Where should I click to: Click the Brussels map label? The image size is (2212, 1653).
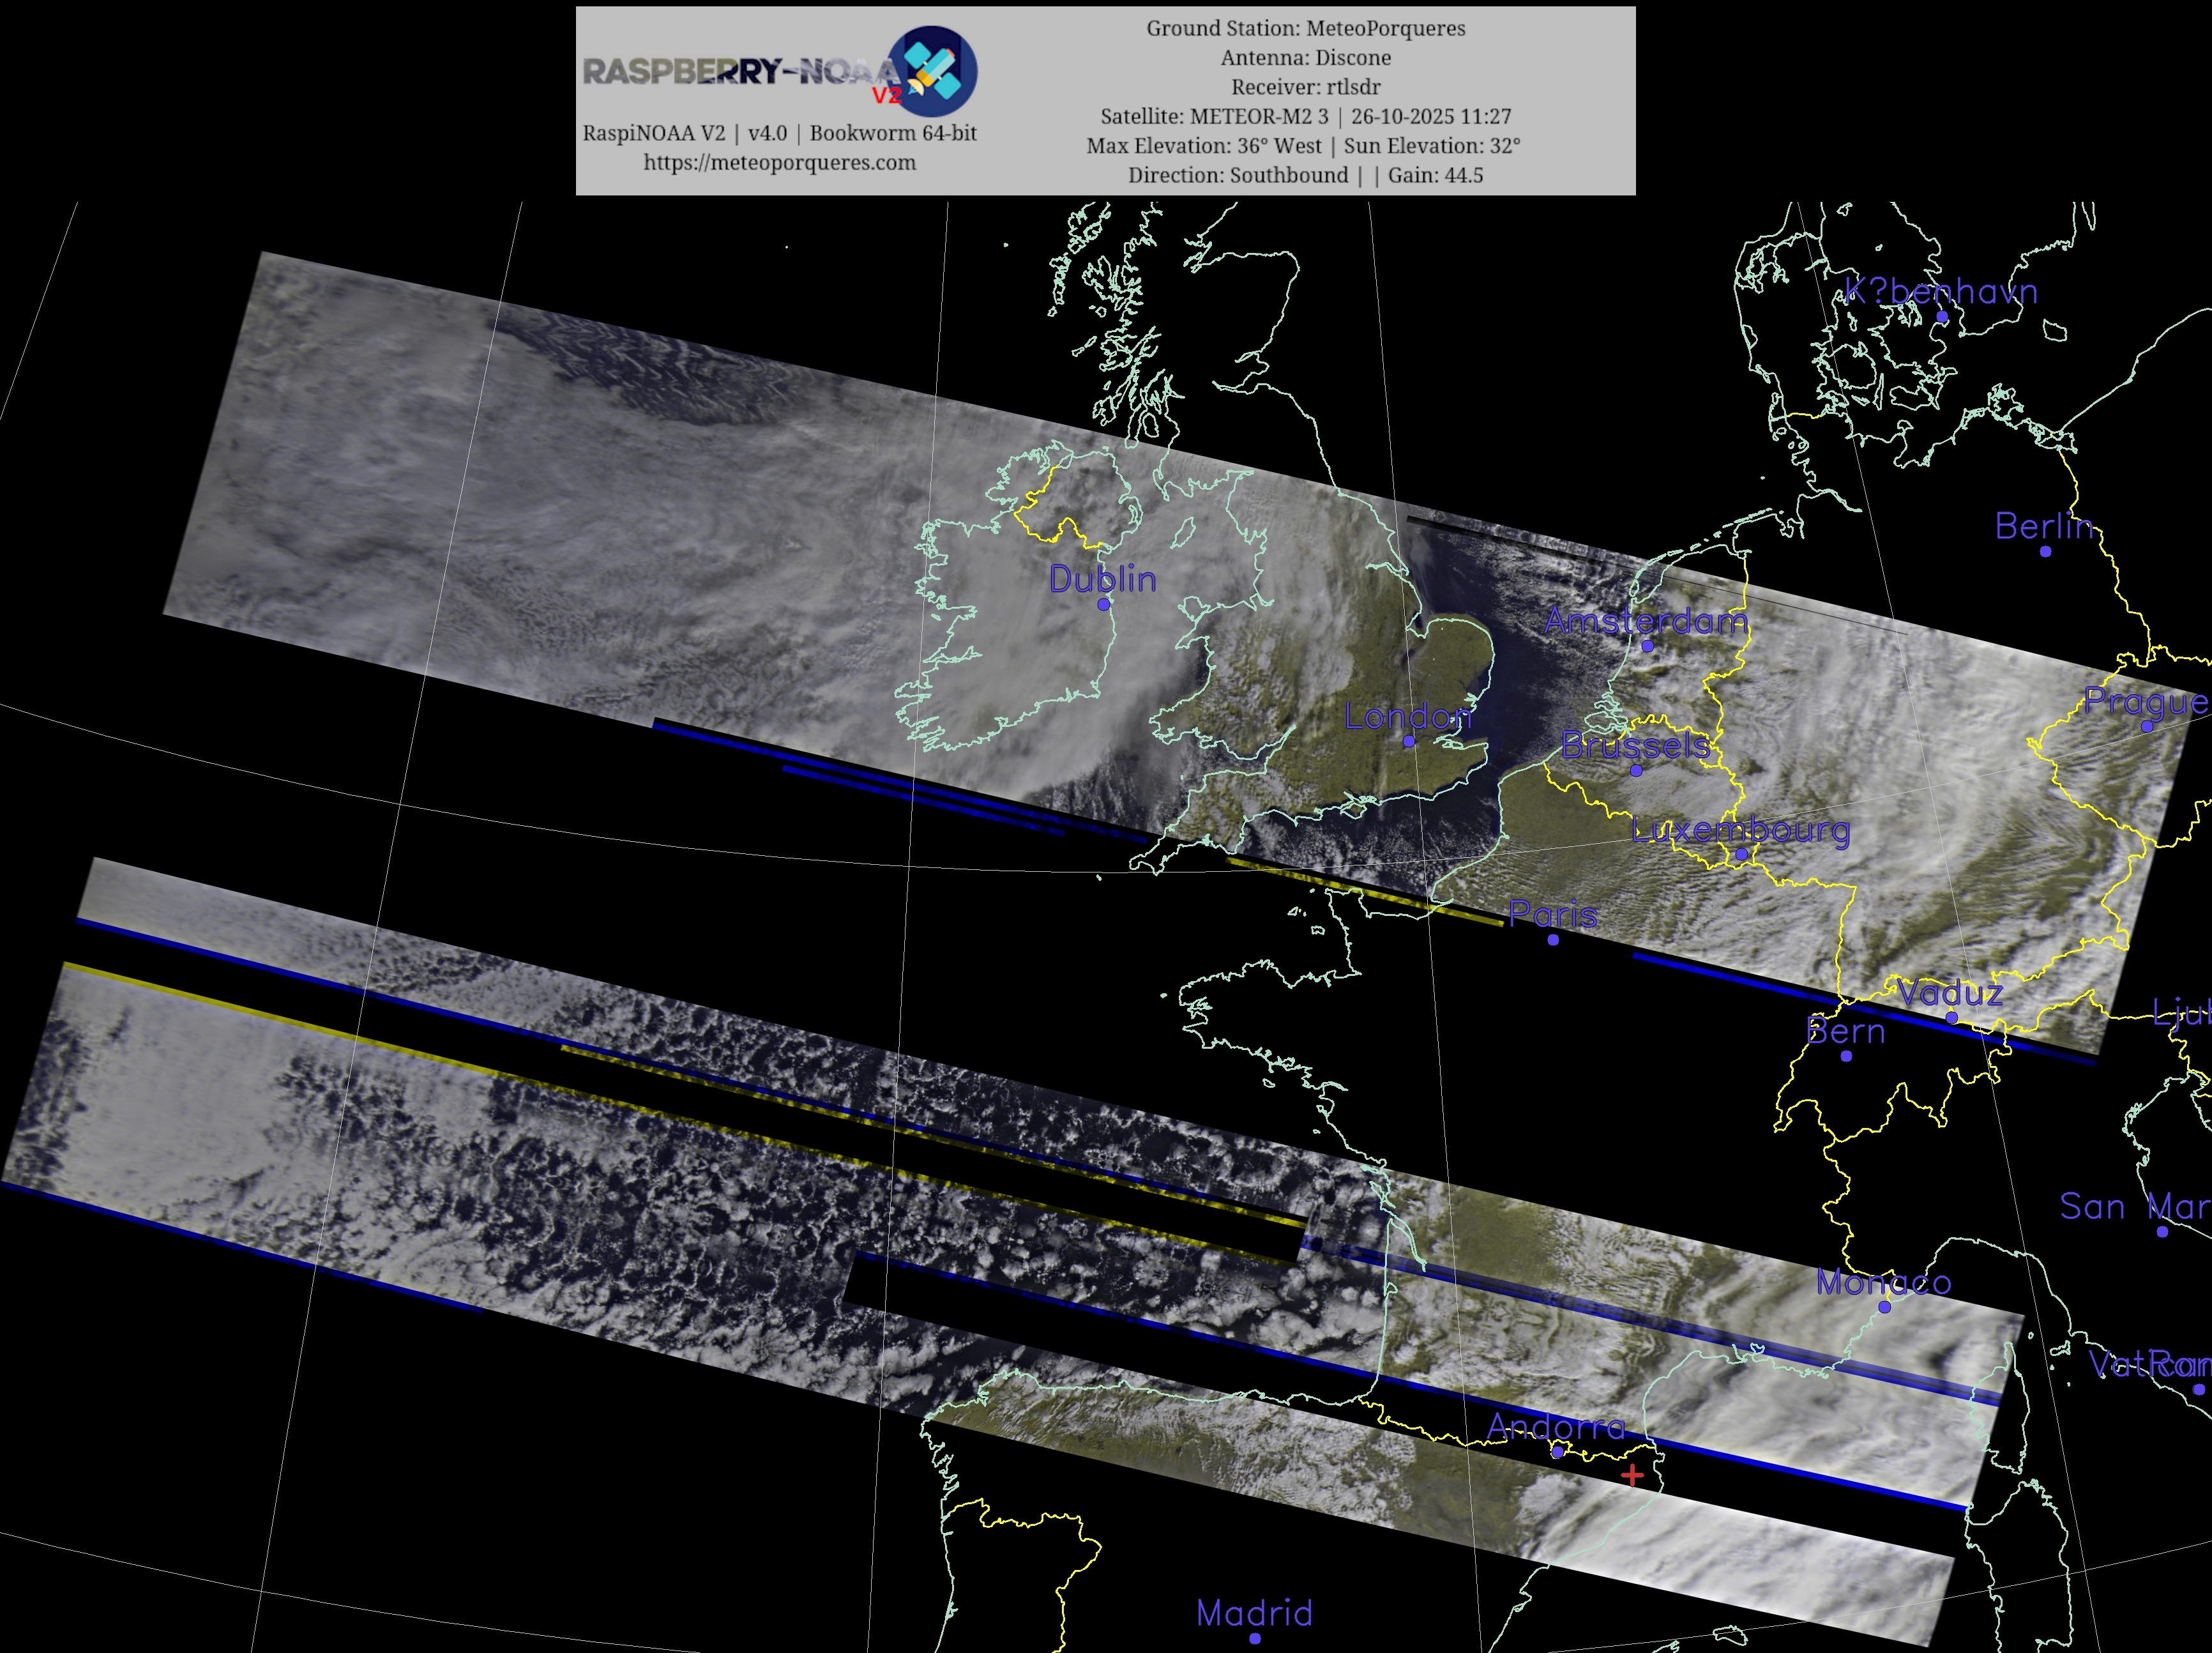pos(1635,745)
